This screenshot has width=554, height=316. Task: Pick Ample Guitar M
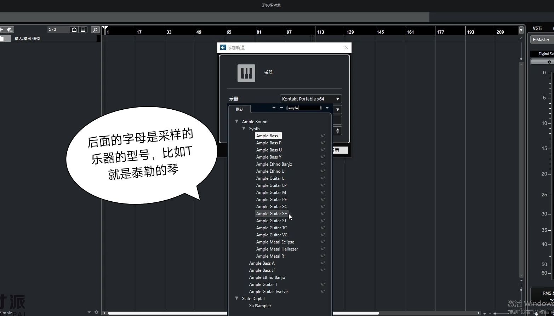coord(271,192)
